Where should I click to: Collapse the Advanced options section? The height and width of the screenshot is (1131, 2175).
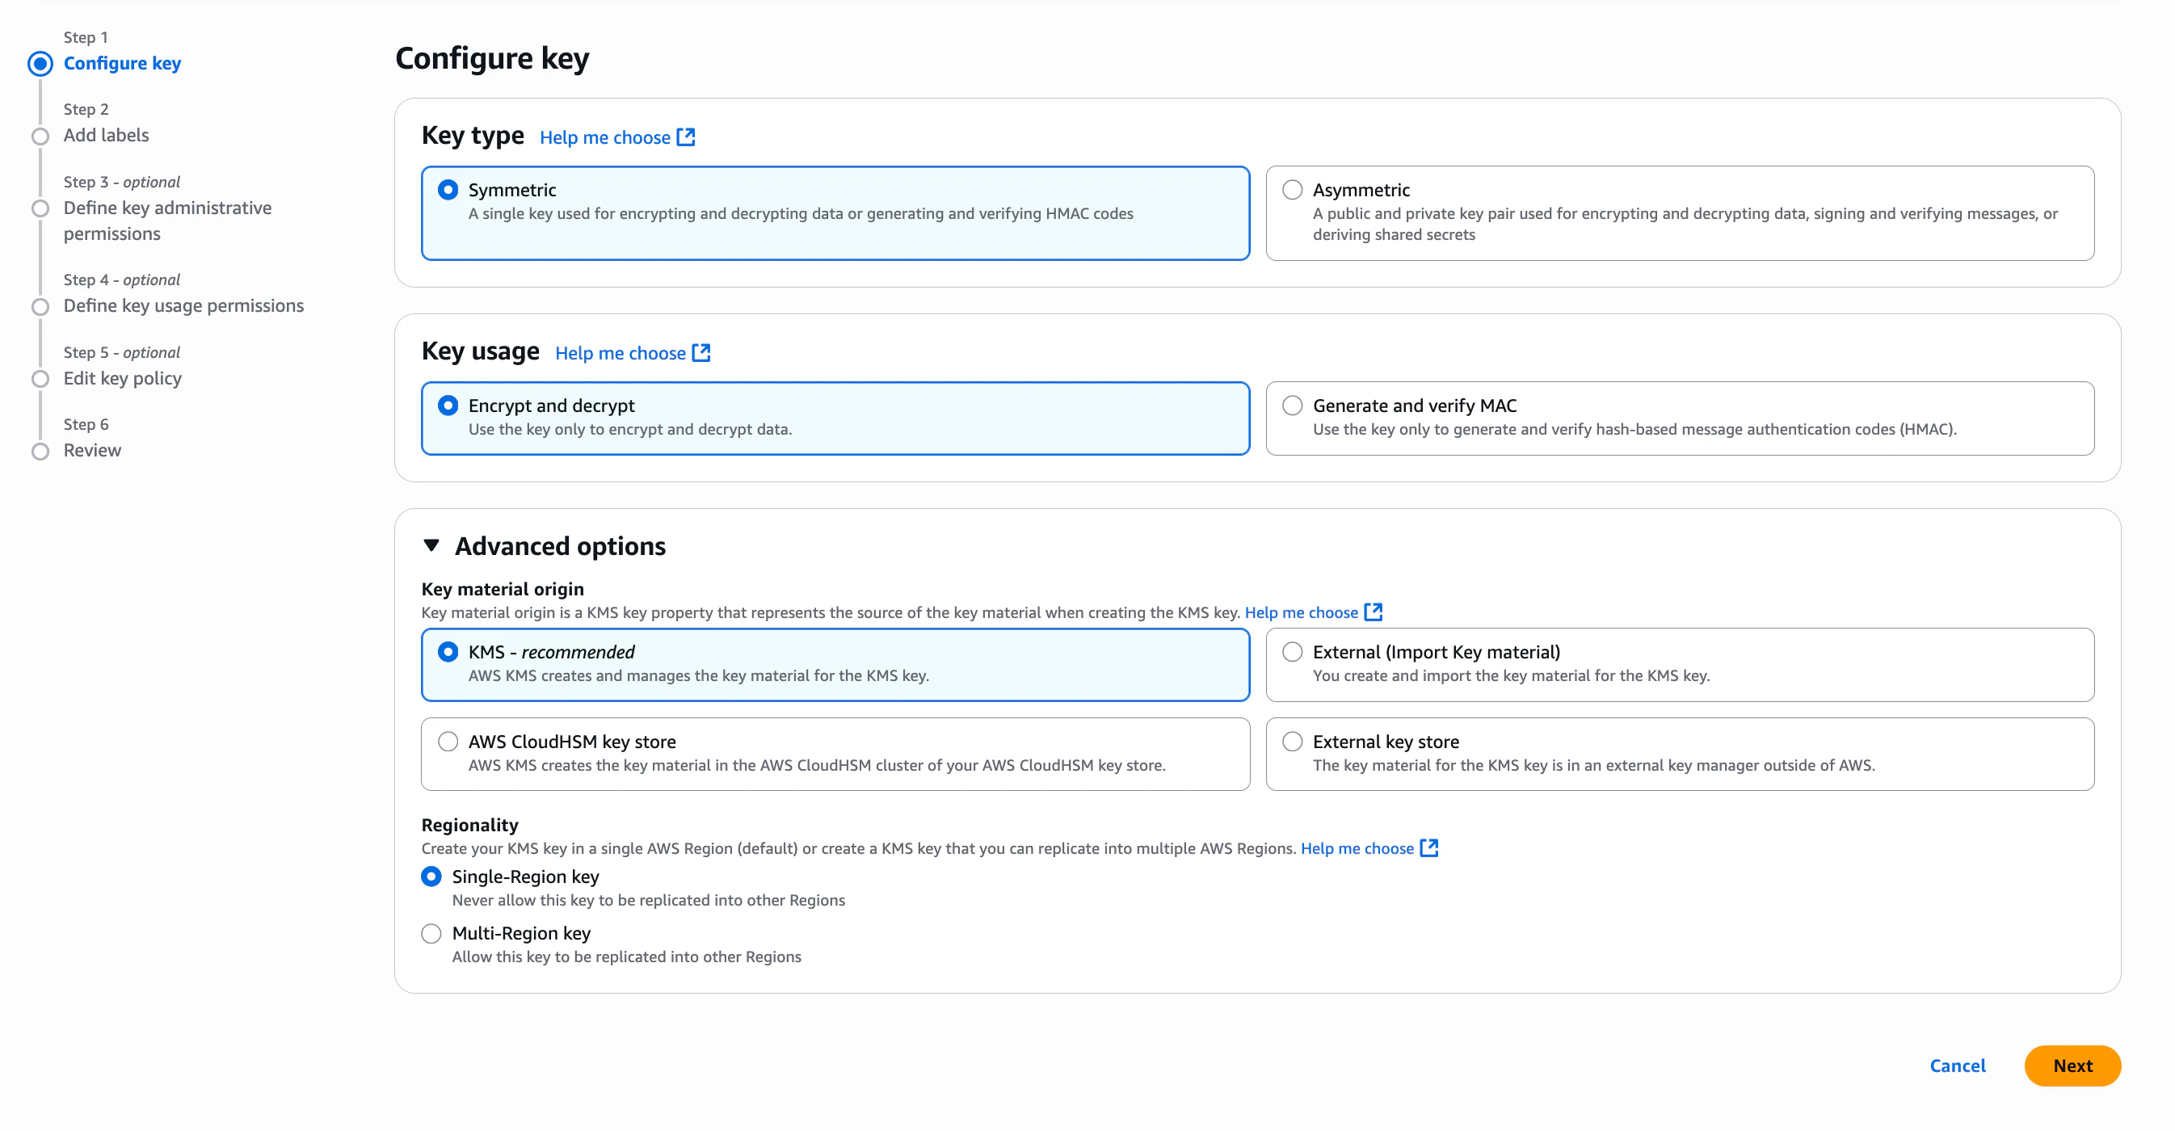431,546
